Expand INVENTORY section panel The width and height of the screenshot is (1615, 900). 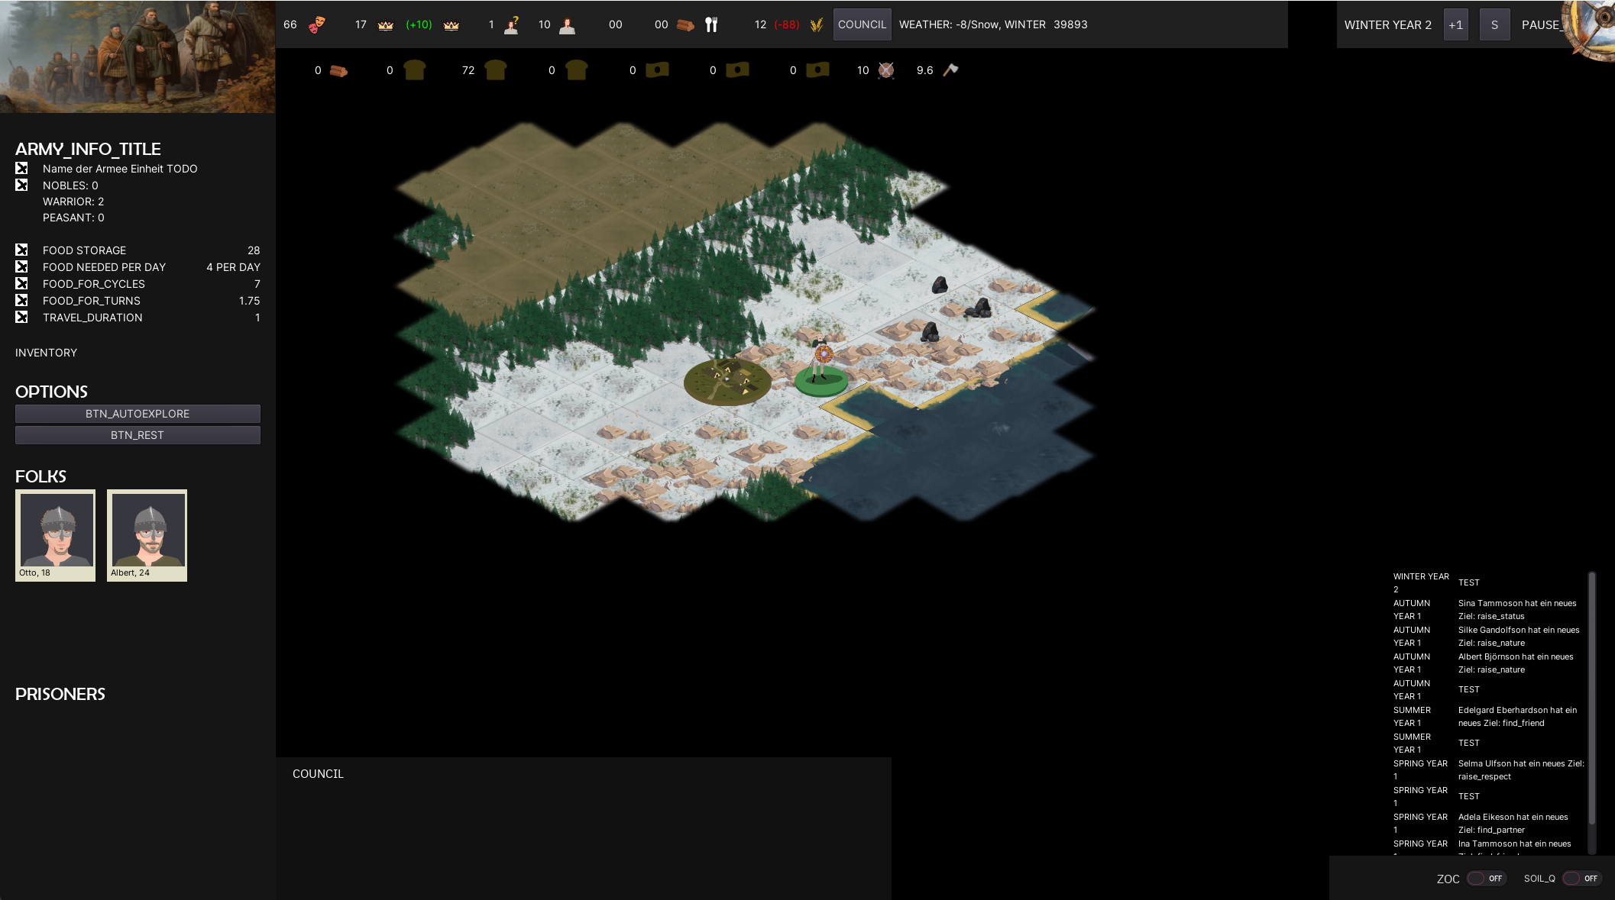pyautogui.click(x=46, y=353)
